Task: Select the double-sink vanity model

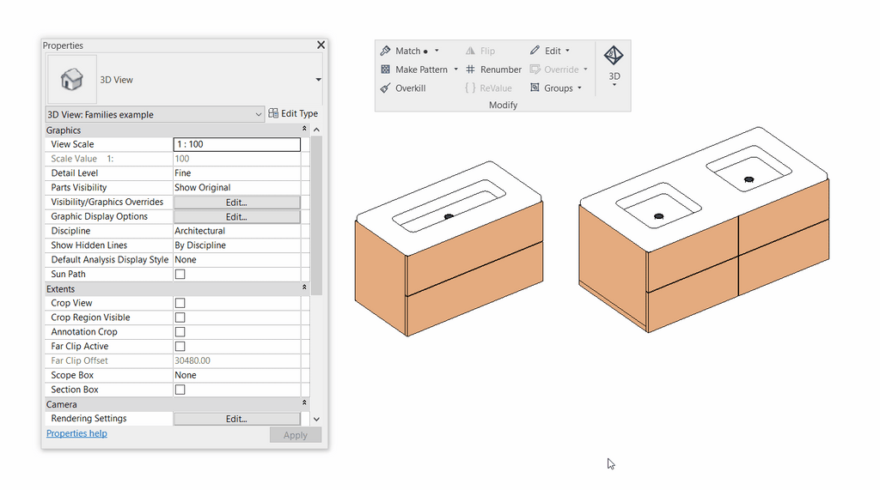Action: click(x=705, y=230)
